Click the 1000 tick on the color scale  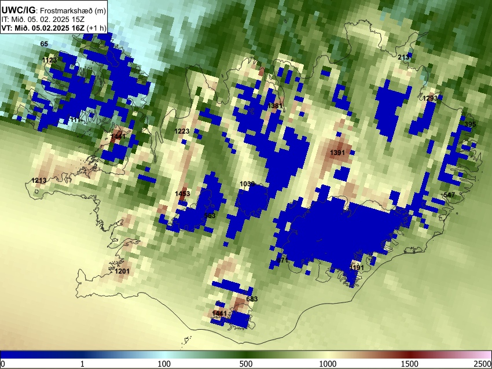point(328,364)
